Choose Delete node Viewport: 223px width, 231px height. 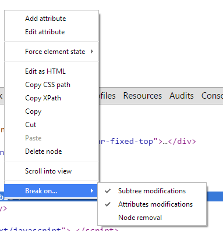[x=51, y=151]
